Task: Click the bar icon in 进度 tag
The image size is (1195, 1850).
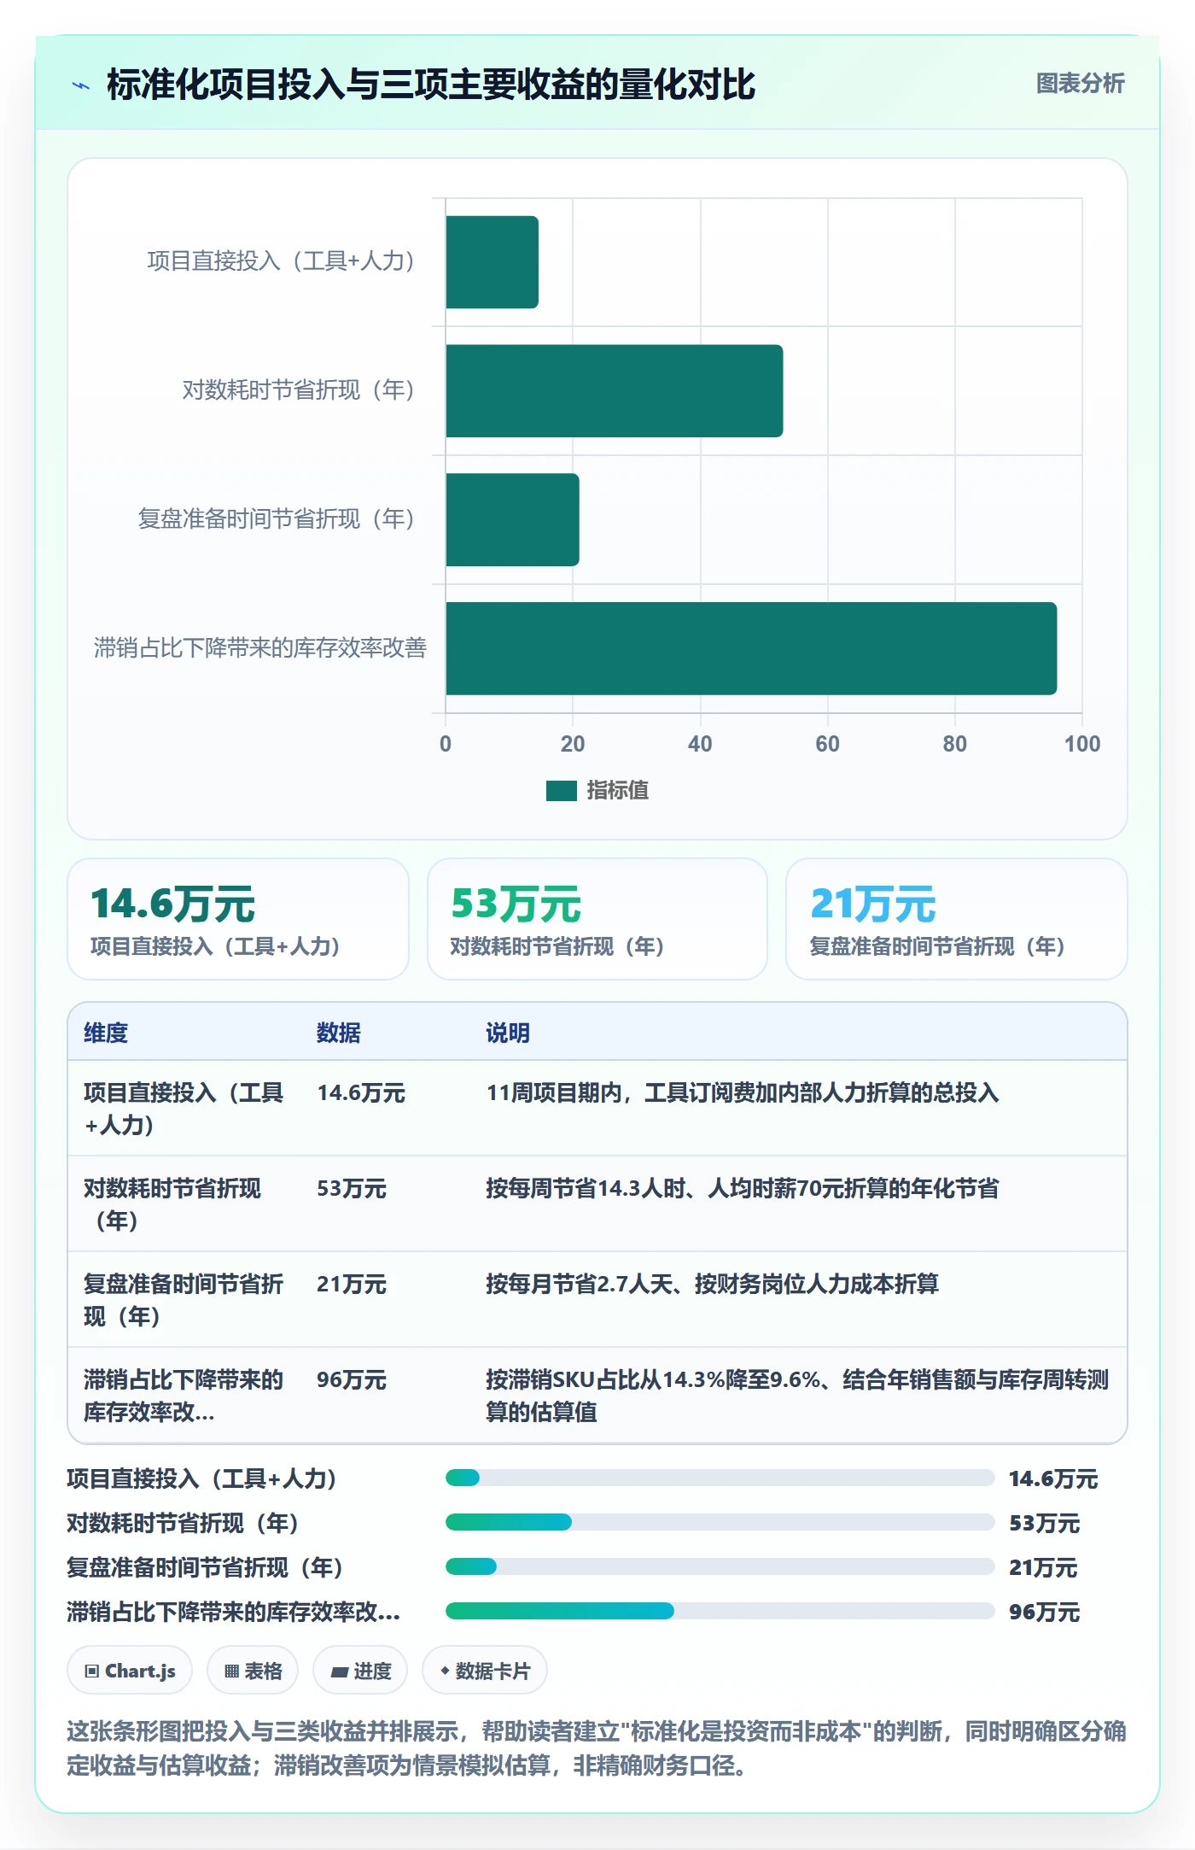Action: 340,1672
